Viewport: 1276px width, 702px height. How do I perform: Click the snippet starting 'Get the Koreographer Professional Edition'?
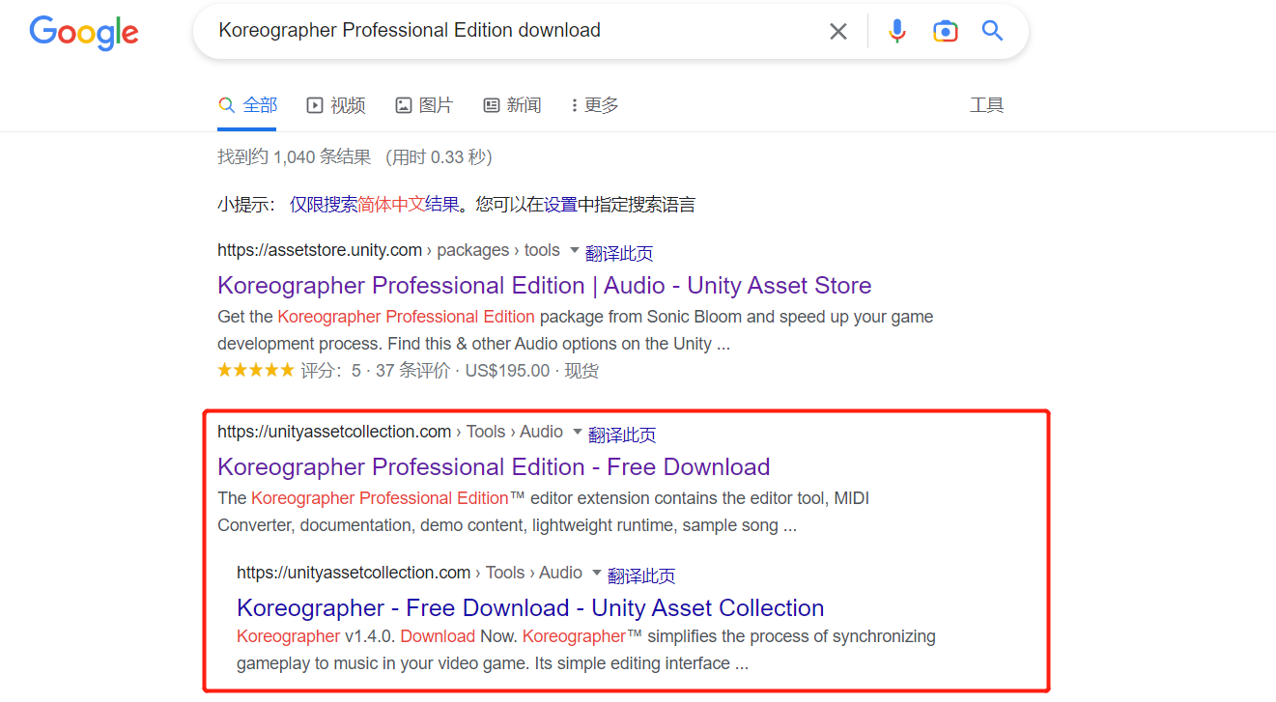(x=576, y=330)
